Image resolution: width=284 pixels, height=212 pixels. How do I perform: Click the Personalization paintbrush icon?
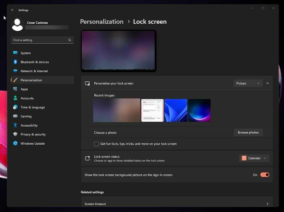[x=15, y=80]
